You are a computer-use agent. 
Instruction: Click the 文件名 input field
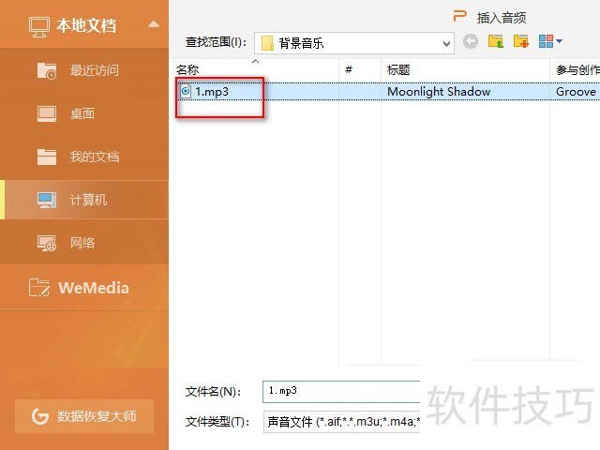coord(342,391)
